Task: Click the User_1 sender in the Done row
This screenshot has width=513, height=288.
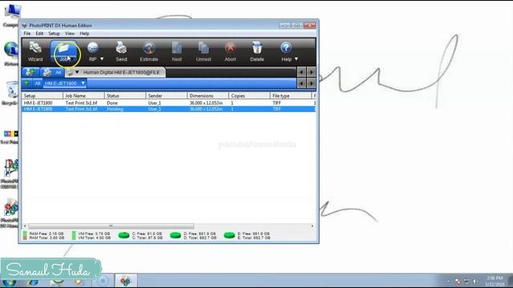Action: point(155,103)
